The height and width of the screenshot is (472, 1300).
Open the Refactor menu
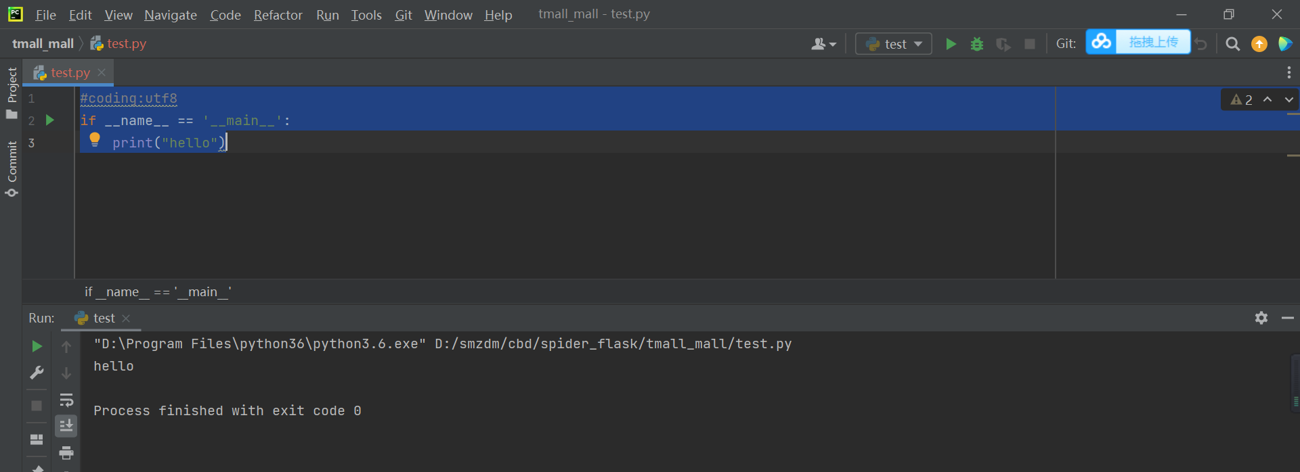278,15
